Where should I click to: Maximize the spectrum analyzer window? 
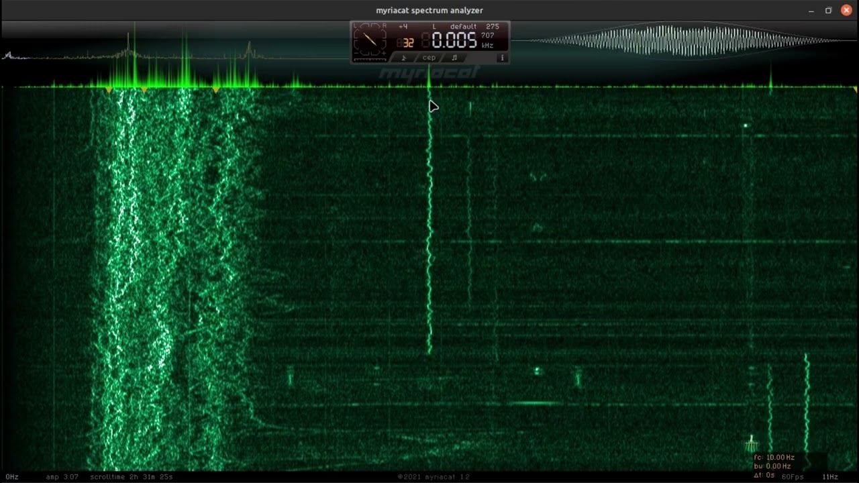pyautogui.click(x=829, y=10)
